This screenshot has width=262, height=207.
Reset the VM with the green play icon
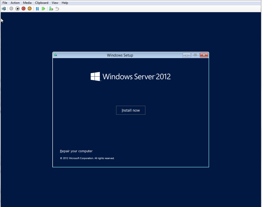click(43, 9)
